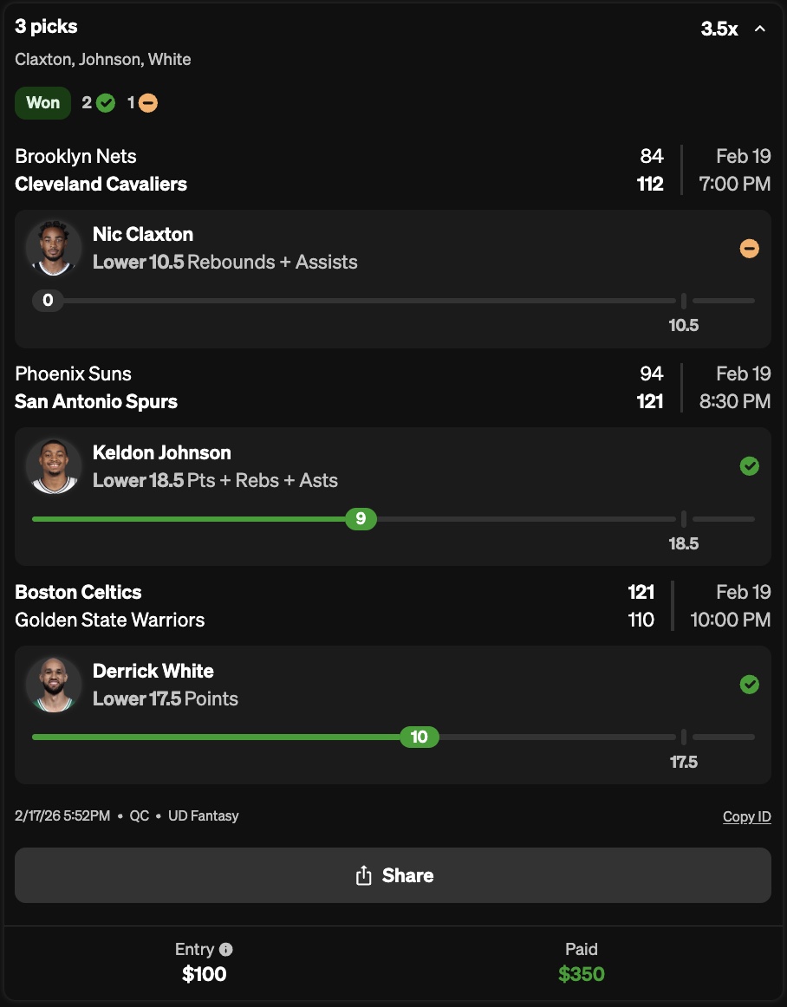
Task: Click the Share button
Action: click(x=393, y=875)
